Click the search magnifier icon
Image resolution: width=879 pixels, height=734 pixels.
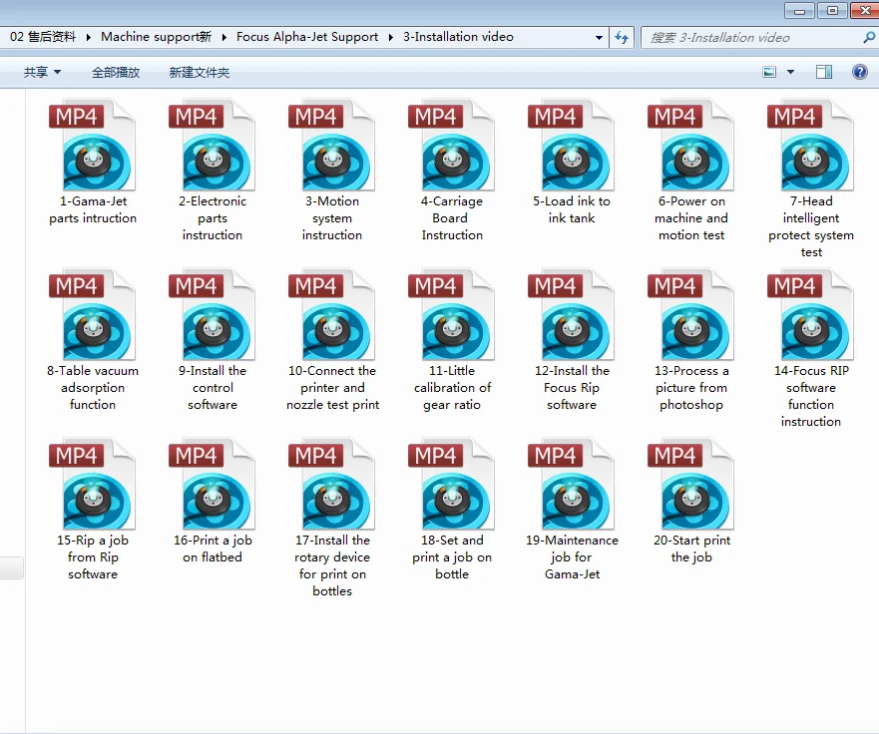869,38
